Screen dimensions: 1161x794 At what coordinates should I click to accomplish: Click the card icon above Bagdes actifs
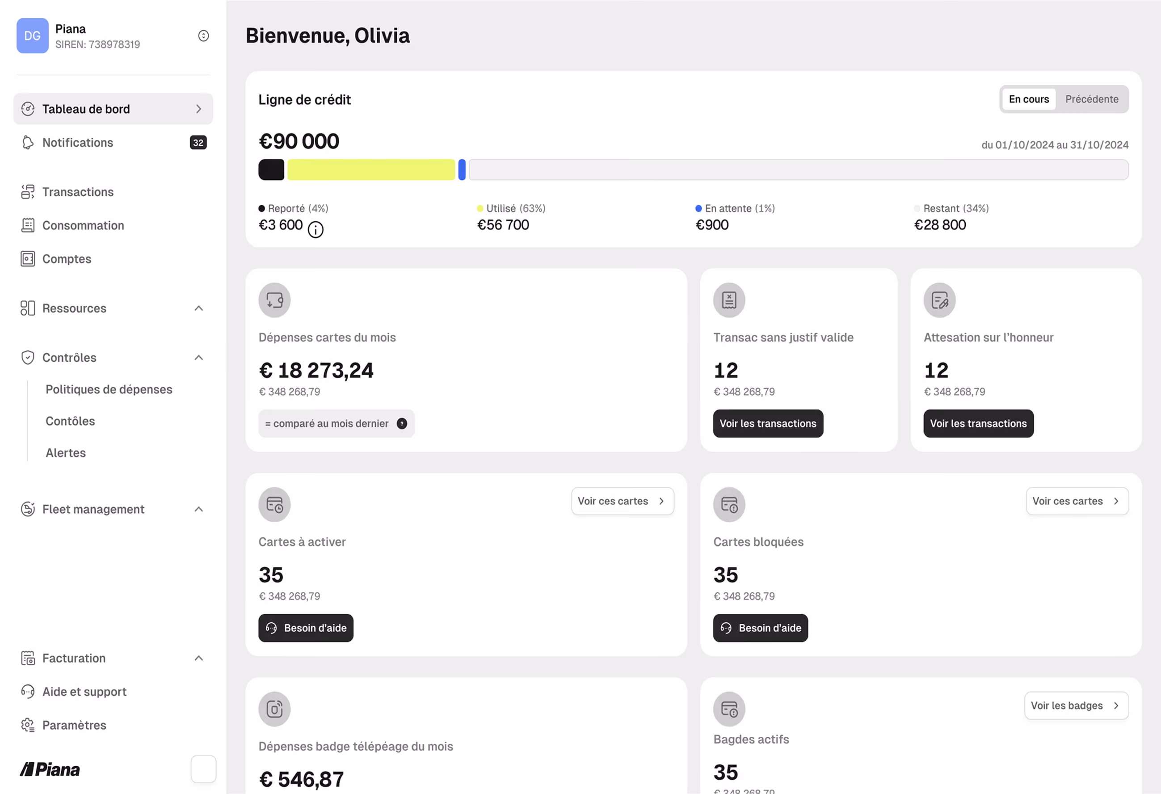[729, 709]
